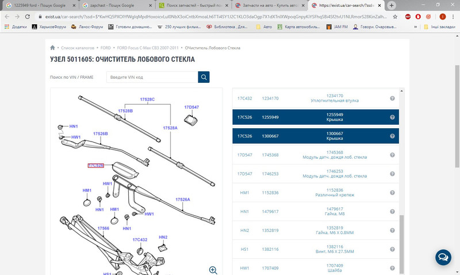Open the Chrome profile avatar
The image size is (460, 275).
point(443,17)
